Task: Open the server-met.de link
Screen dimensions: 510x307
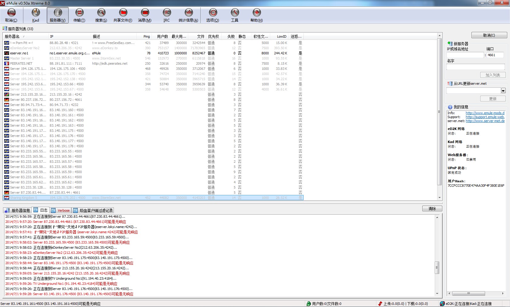Action: pos(485,121)
